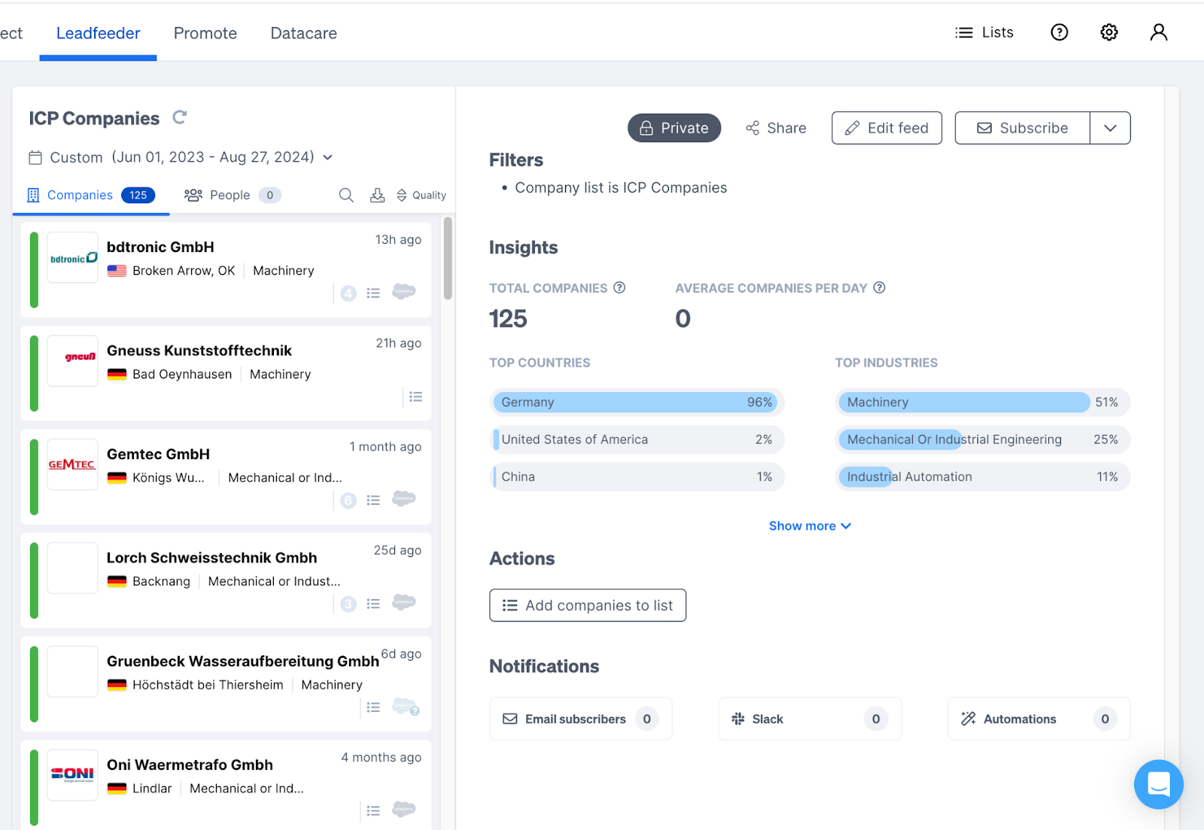Click Add companies to list button
The image size is (1204, 830).
tap(588, 605)
